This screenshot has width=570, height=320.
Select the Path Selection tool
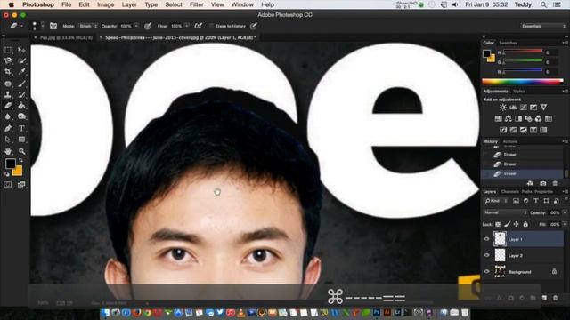8,140
